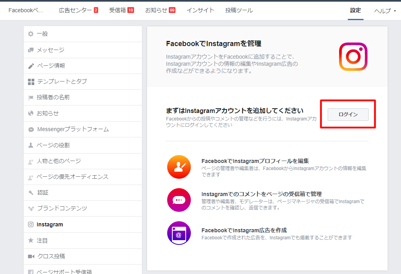
Task: Select the 設定 tab
Action: (x=356, y=10)
